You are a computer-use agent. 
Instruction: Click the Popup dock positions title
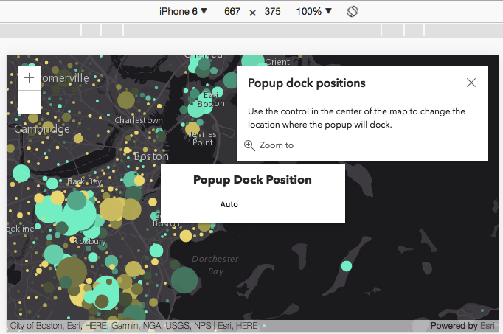(x=307, y=83)
